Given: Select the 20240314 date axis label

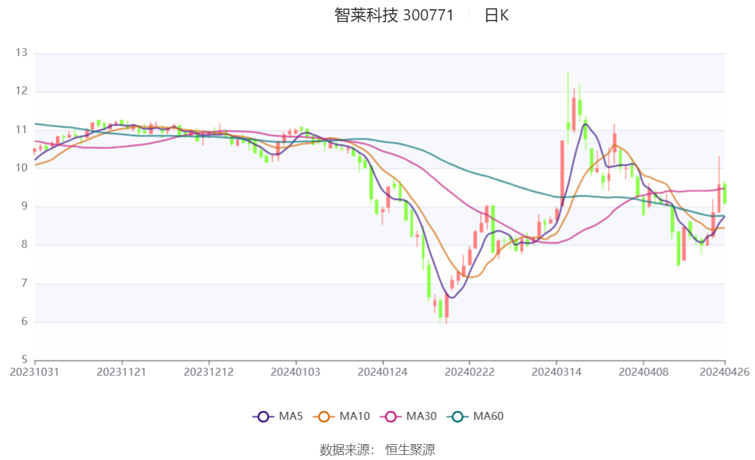Looking at the screenshot, I should (x=556, y=372).
